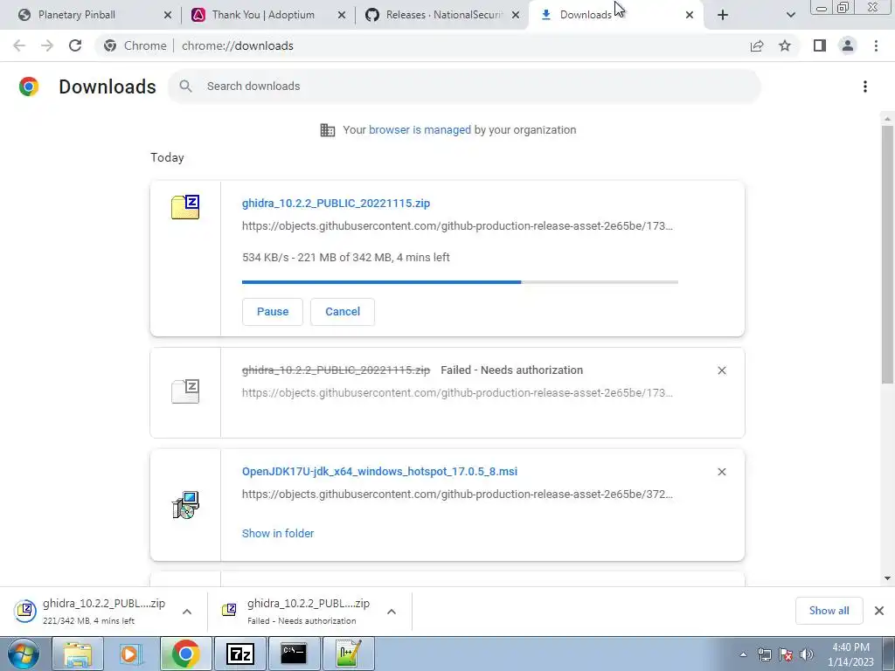
Task: Click the scrollbar down arrow
Action: tap(887, 578)
